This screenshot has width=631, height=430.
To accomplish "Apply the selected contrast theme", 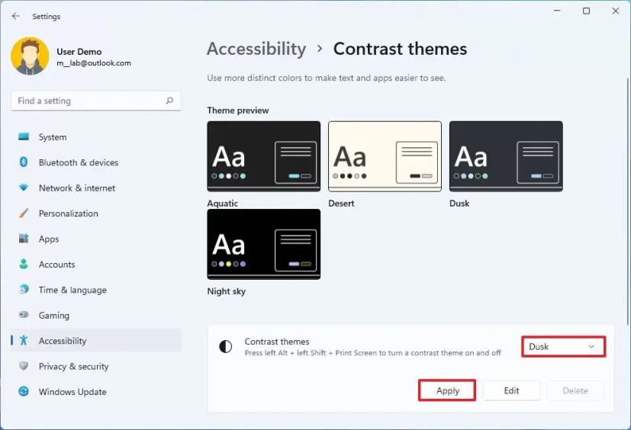I will point(447,390).
